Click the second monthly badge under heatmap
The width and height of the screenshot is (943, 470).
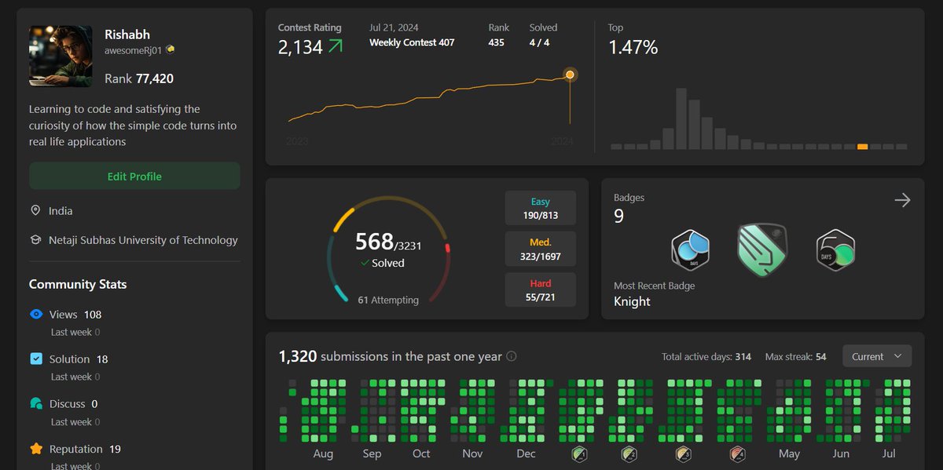click(x=629, y=454)
